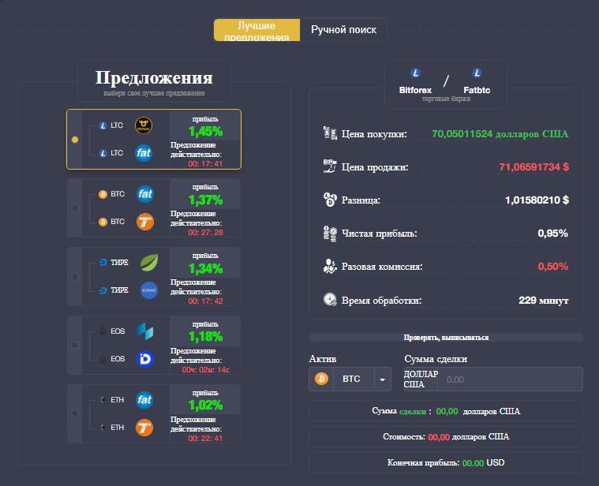Click the 1,34% profit value in the third offer
Image resolution: width=599 pixels, height=486 pixels.
coord(205,268)
